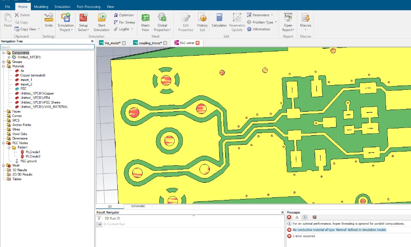
Task: Open the Parameters dropdown
Action: point(272,15)
